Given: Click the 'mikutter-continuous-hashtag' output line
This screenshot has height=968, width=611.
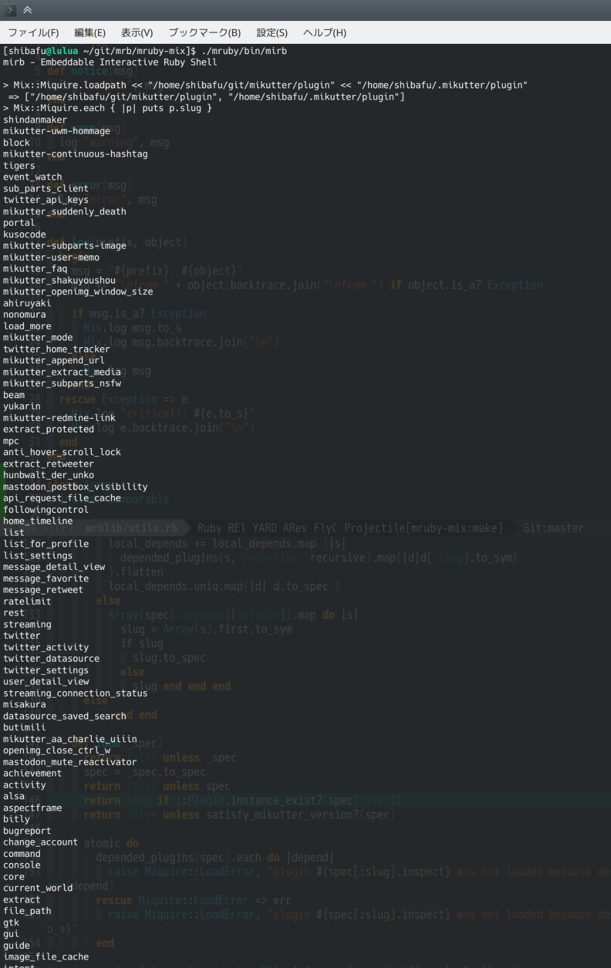Looking at the screenshot, I should click(75, 154).
